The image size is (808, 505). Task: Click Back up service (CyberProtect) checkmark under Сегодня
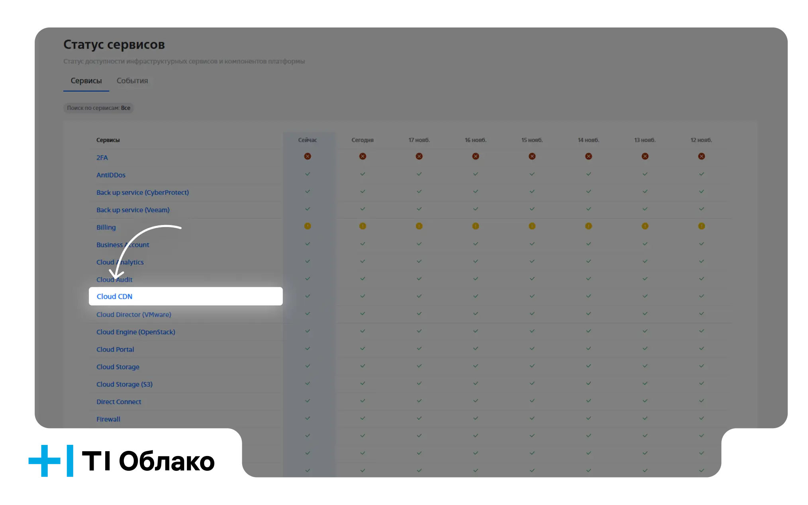(x=363, y=191)
